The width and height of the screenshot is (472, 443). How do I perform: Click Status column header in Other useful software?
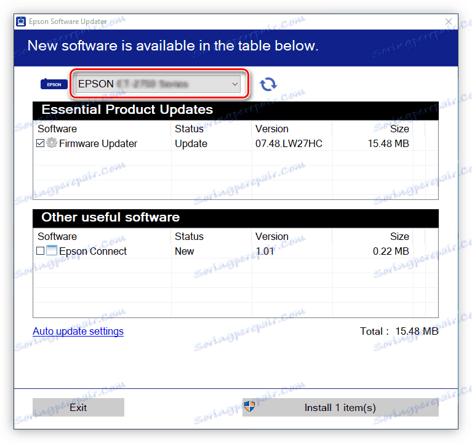pos(189,236)
